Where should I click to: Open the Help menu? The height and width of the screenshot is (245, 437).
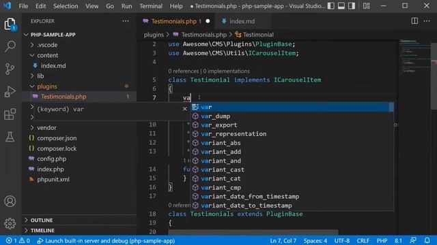pyautogui.click(x=176, y=6)
